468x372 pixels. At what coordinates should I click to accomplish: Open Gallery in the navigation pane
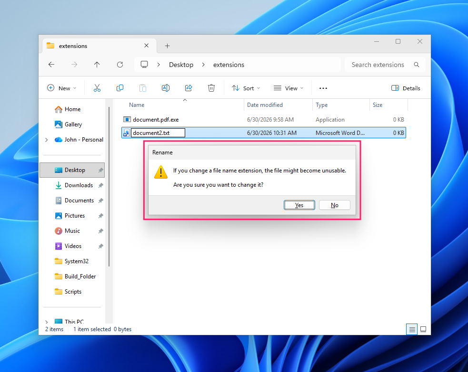[72, 124]
